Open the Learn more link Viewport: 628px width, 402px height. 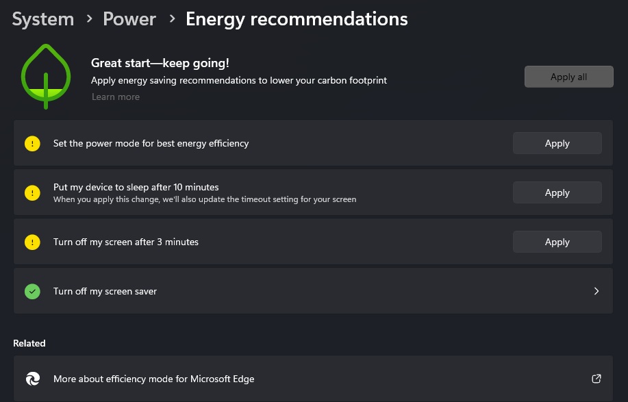[116, 97]
